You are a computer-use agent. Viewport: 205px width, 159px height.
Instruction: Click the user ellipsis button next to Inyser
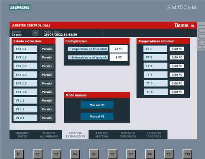pos(35,33)
